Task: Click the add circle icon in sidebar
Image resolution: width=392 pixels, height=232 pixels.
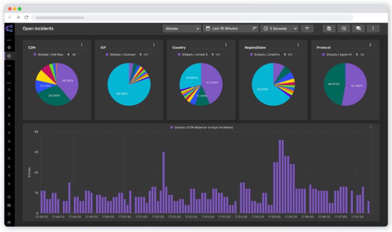Action: 9,197
